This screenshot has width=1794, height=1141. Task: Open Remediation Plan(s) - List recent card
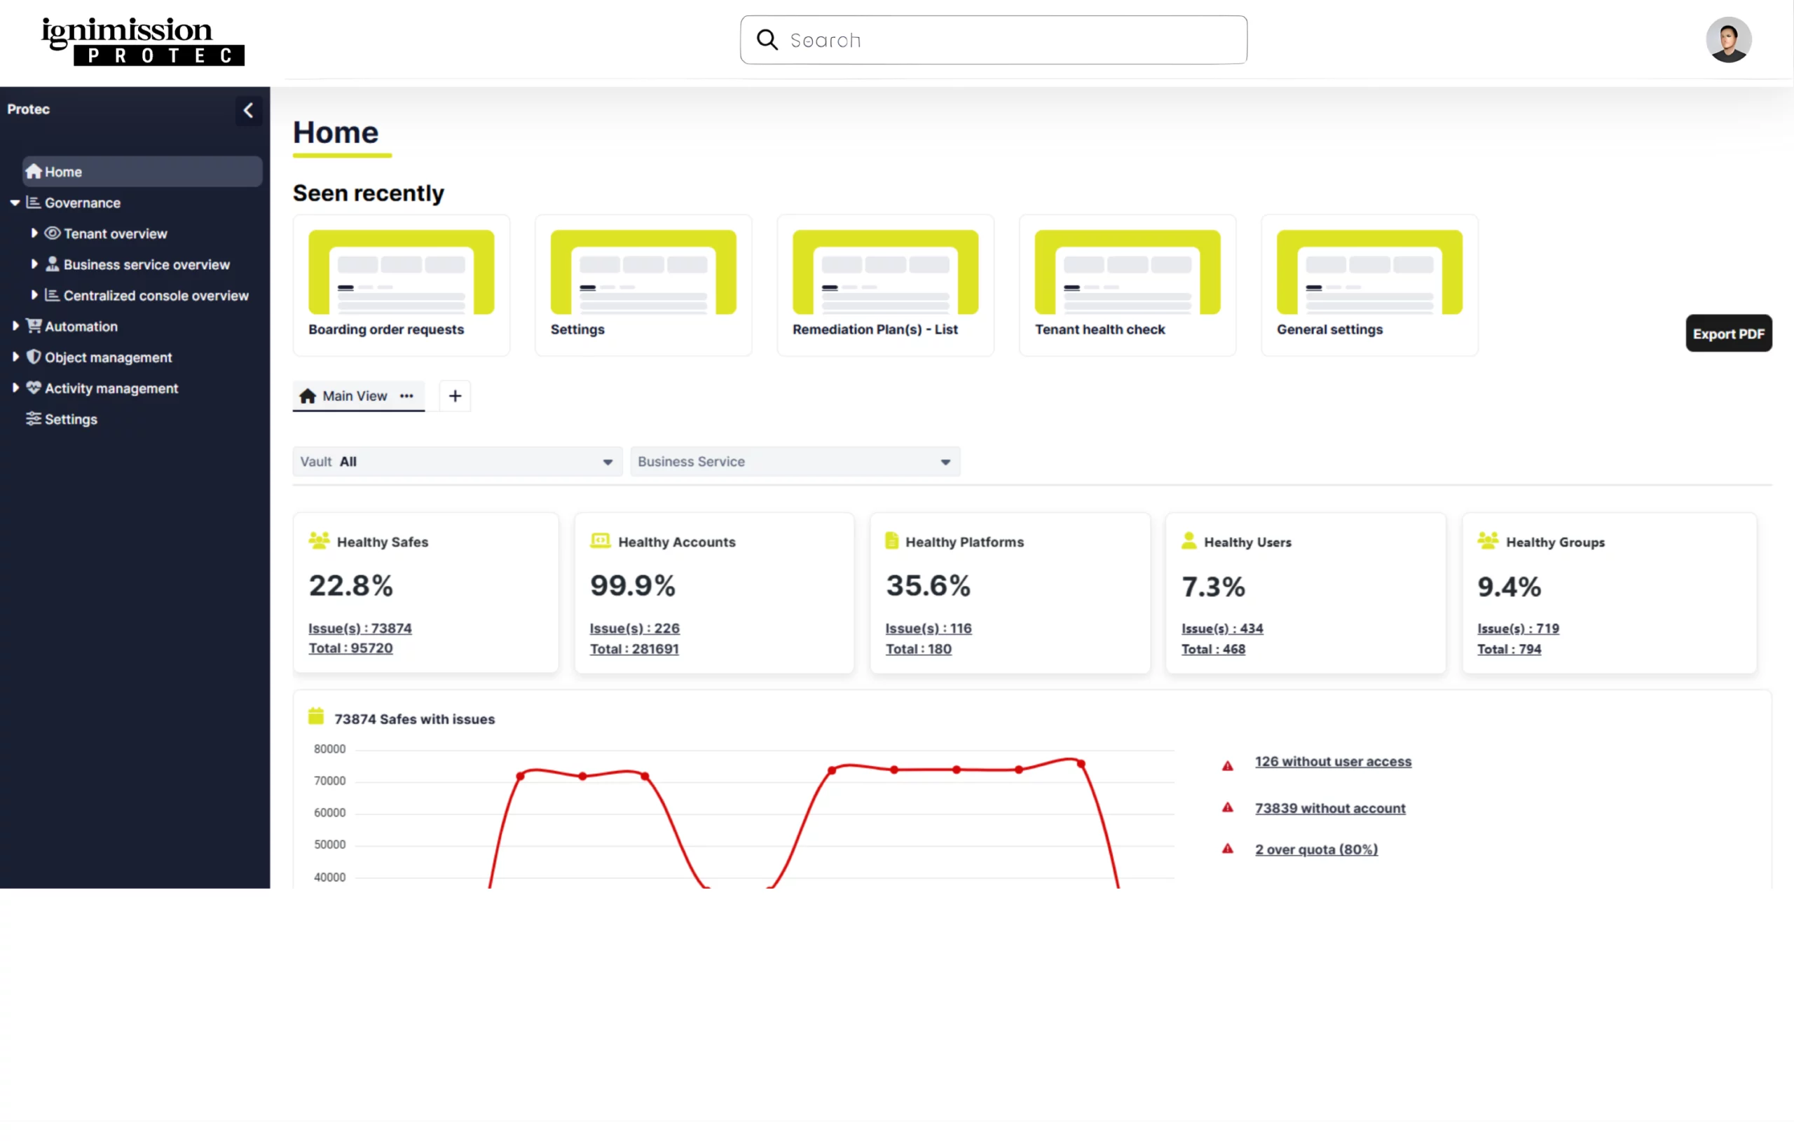pyautogui.click(x=884, y=285)
